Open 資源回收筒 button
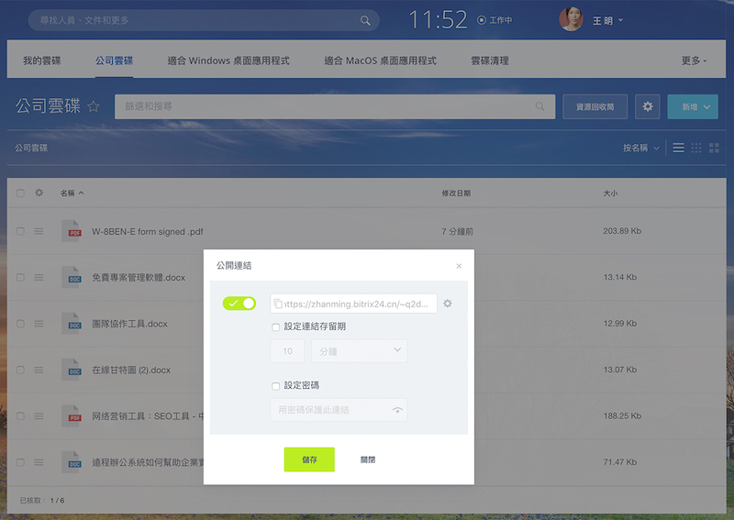 coord(595,106)
